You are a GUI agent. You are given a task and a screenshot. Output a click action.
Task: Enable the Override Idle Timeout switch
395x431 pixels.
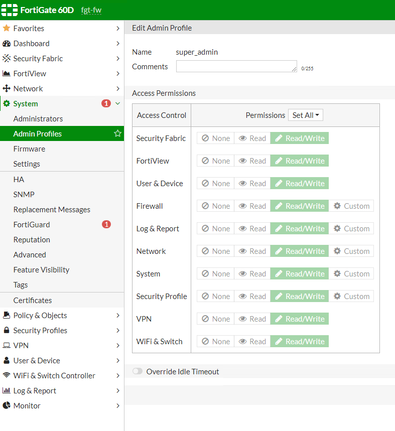[137, 372]
